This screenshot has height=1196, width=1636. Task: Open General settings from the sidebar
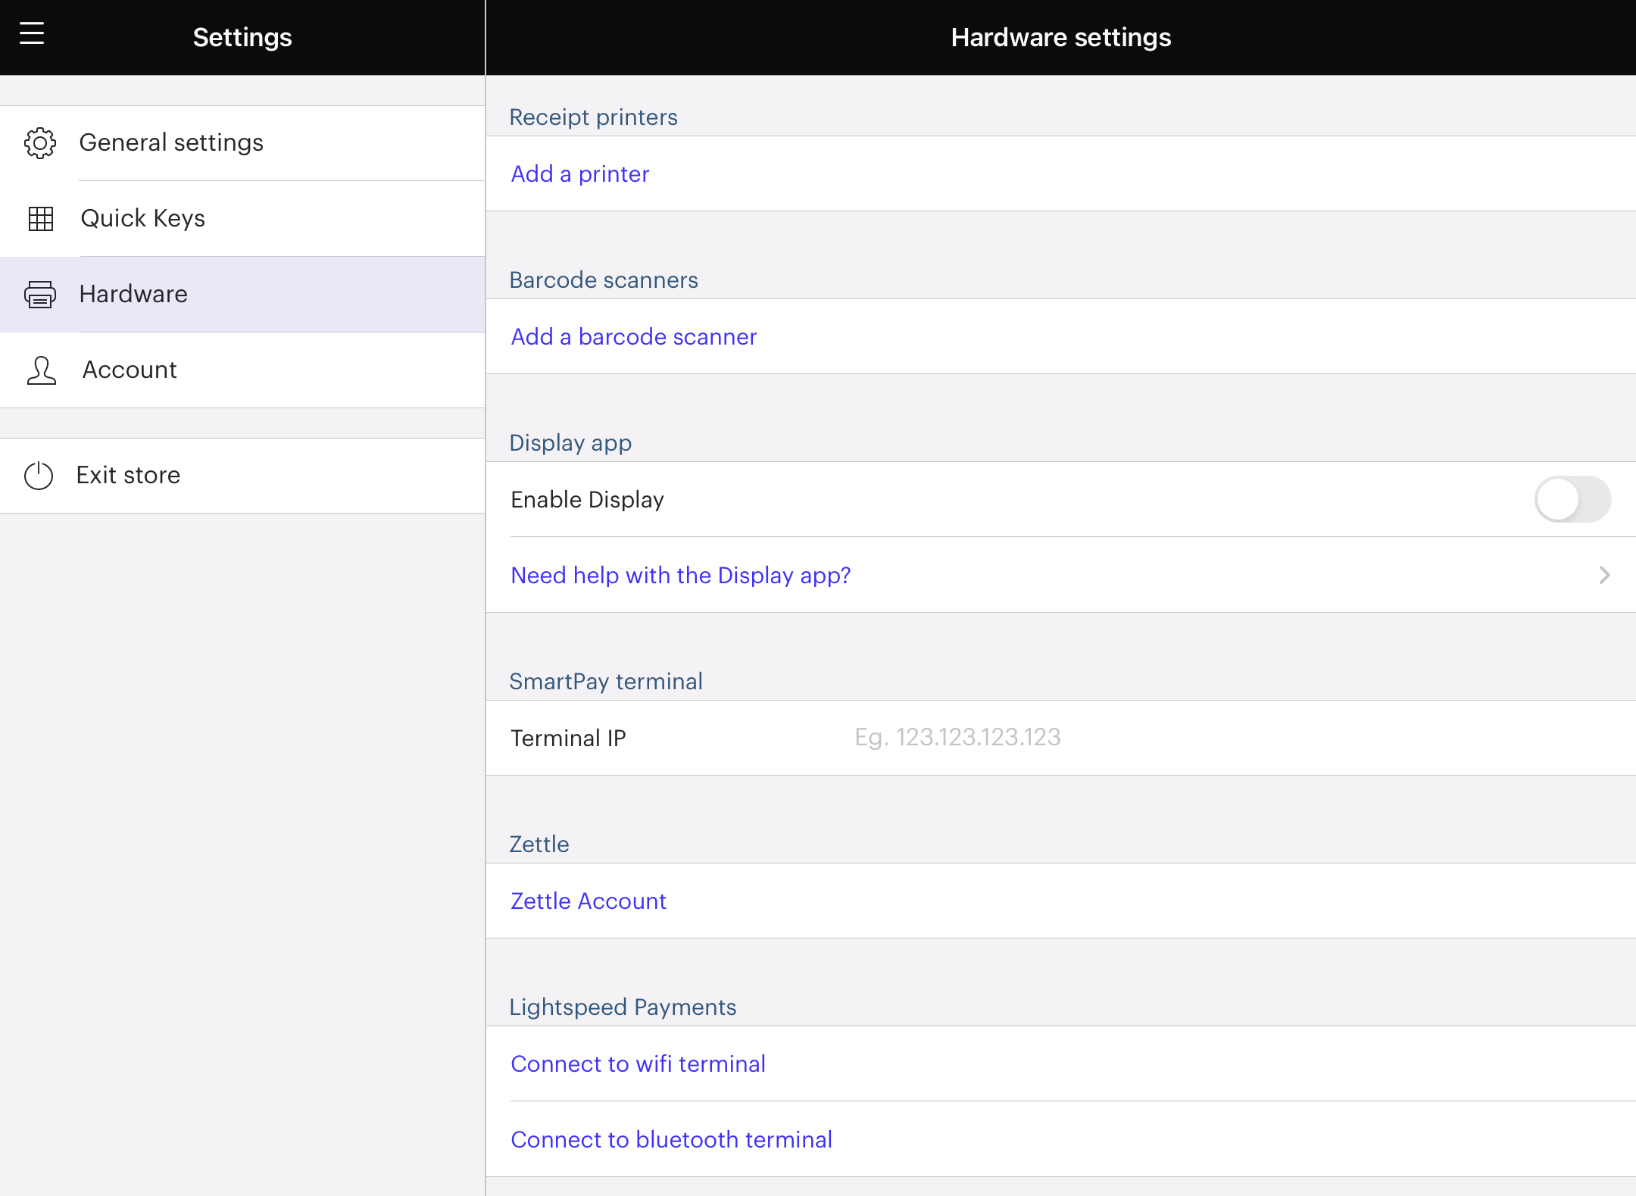[x=172, y=142]
